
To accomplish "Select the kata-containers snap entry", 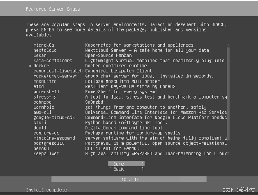I will coord(128,61).
